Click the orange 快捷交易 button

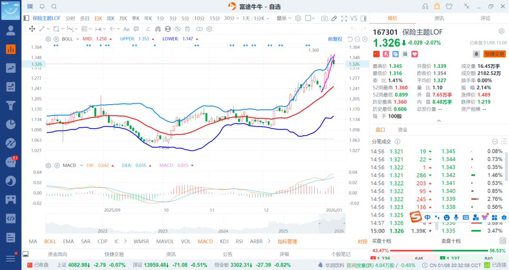494,54
